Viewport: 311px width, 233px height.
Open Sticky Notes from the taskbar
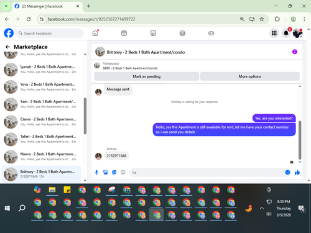[67, 190]
